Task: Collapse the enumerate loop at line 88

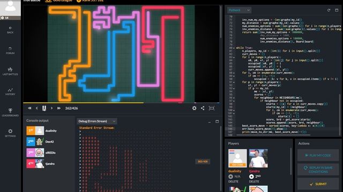Action: click(234, 73)
